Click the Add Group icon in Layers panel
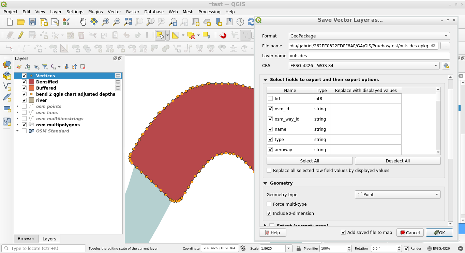 click(28, 67)
